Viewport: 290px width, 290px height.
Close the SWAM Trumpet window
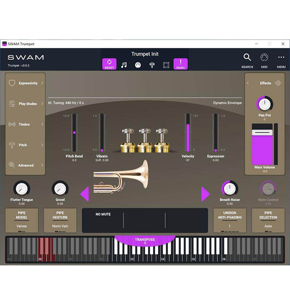coord(283,44)
